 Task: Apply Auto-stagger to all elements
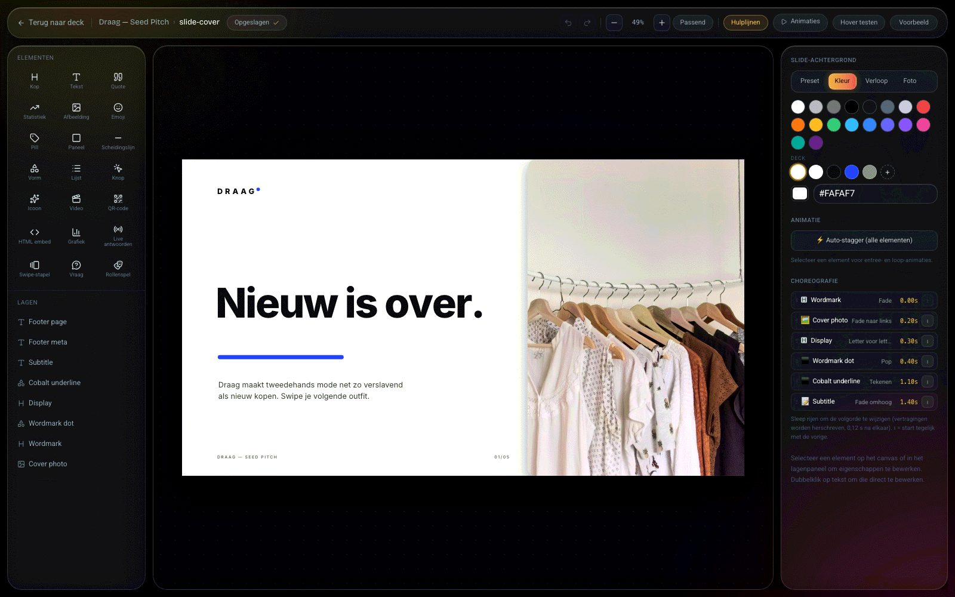click(864, 241)
